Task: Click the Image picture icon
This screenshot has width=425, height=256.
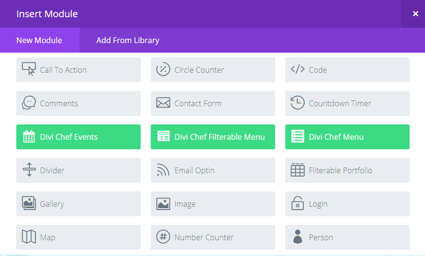Action: [x=163, y=204]
